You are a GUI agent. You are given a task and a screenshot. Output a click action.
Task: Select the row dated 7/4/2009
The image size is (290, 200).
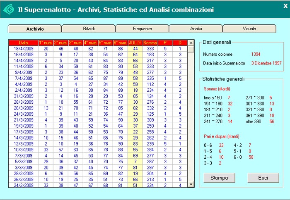pyautogui.click(x=98, y=79)
